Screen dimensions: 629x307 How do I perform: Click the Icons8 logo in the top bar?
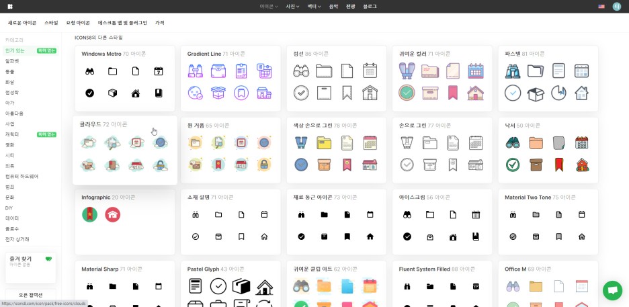pyautogui.click(x=11, y=7)
